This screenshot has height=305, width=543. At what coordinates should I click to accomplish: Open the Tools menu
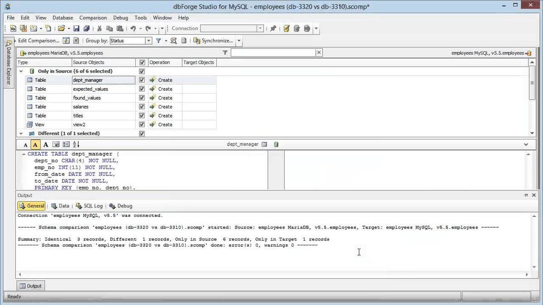[141, 18]
